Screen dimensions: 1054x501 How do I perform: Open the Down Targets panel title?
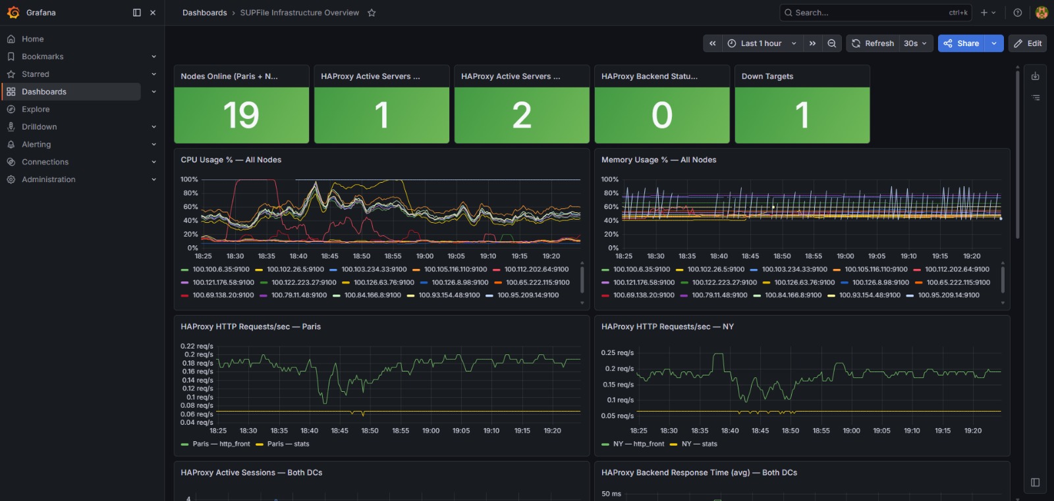click(767, 76)
